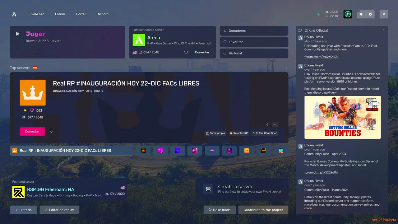The height and width of the screenshot is (224, 398).
Task: Click the Roleplay RP game type label
Action: pyautogui.click(x=239, y=133)
